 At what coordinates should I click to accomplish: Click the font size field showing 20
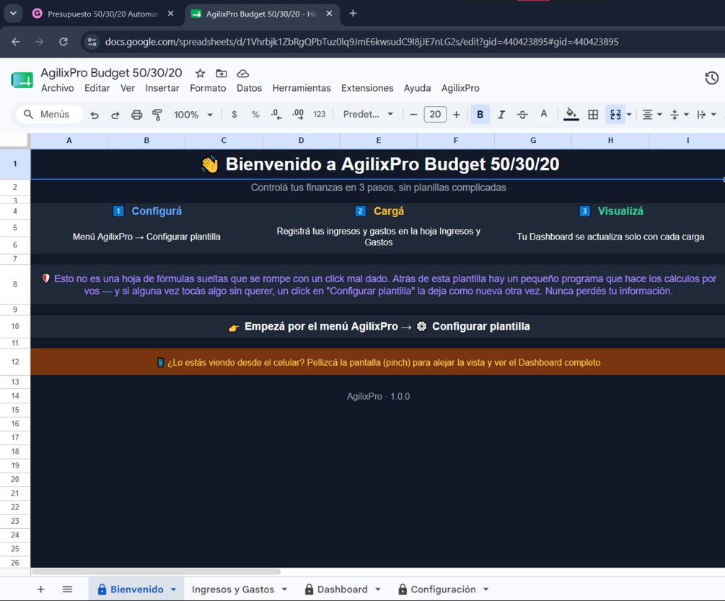point(435,114)
